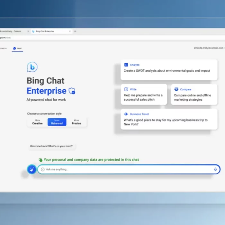This screenshot has height=225, width=225.
Task: Click the microphone icon in the chat box
Action: click(x=215, y=169)
